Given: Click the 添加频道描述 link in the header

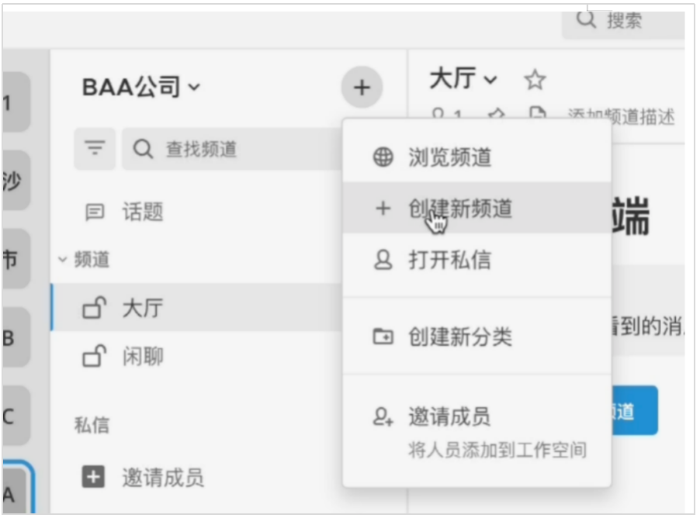Looking at the screenshot, I should pos(621,116).
